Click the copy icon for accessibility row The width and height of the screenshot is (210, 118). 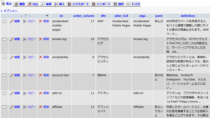click(25, 57)
